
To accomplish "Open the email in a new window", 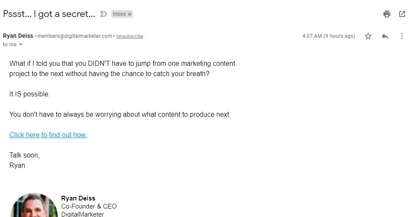I will coord(402,14).
